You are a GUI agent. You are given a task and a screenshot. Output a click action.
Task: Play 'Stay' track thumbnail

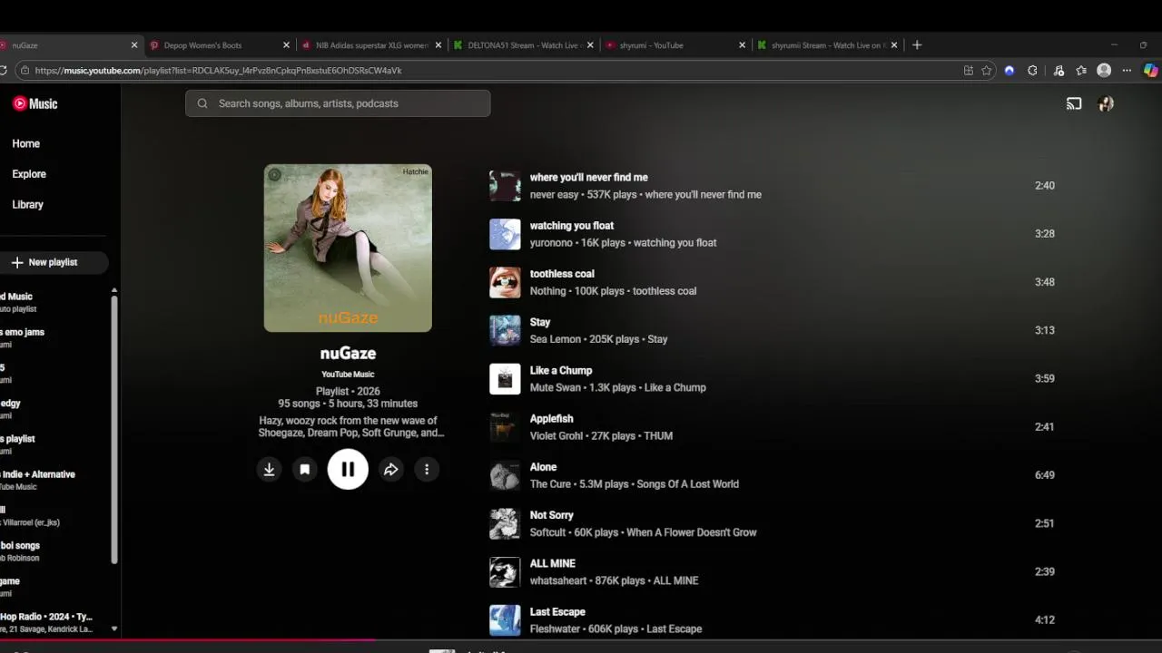(x=505, y=330)
